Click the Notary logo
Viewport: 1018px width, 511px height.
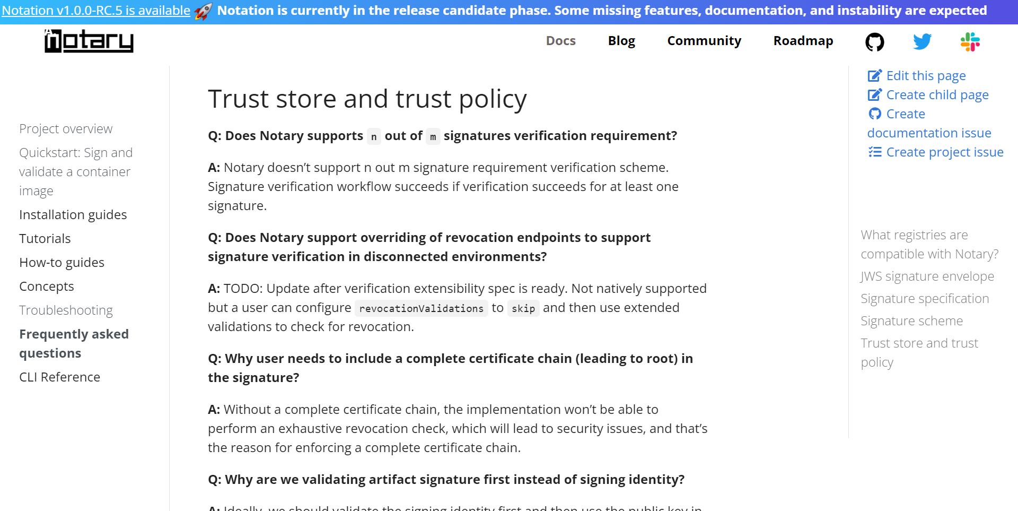tap(88, 41)
